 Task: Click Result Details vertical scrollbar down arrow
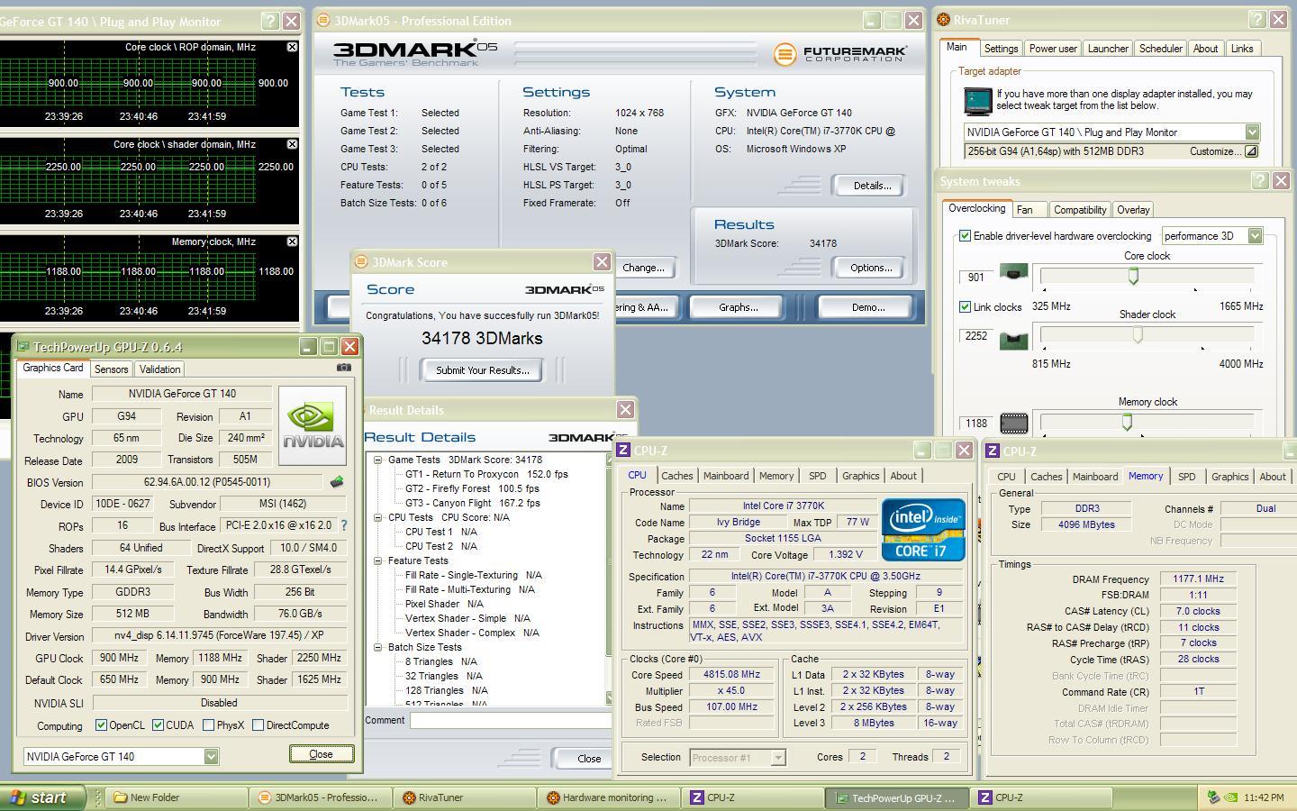tap(610, 698)
